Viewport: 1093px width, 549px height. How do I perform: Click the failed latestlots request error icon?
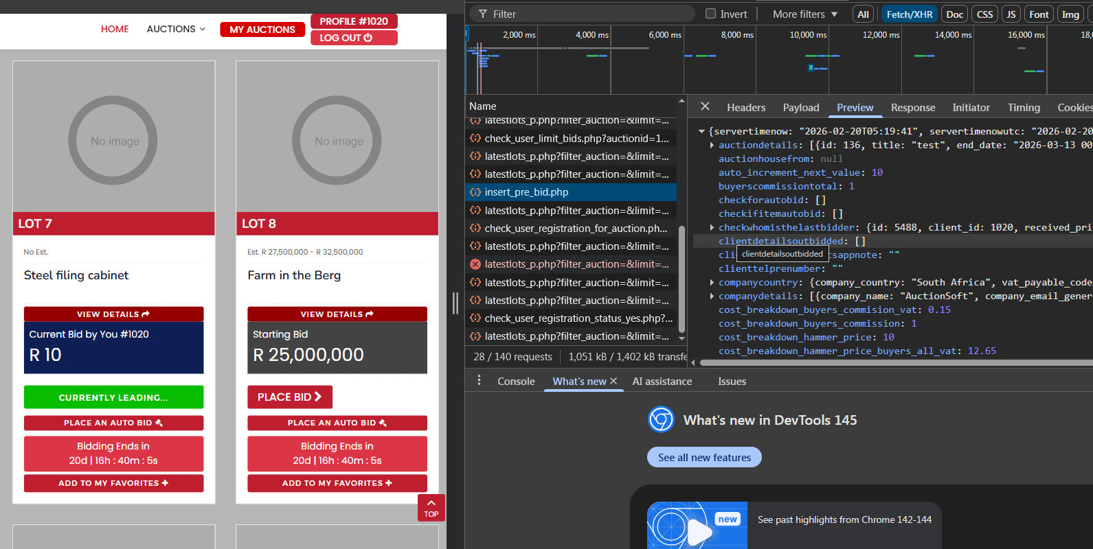point(475,264)
